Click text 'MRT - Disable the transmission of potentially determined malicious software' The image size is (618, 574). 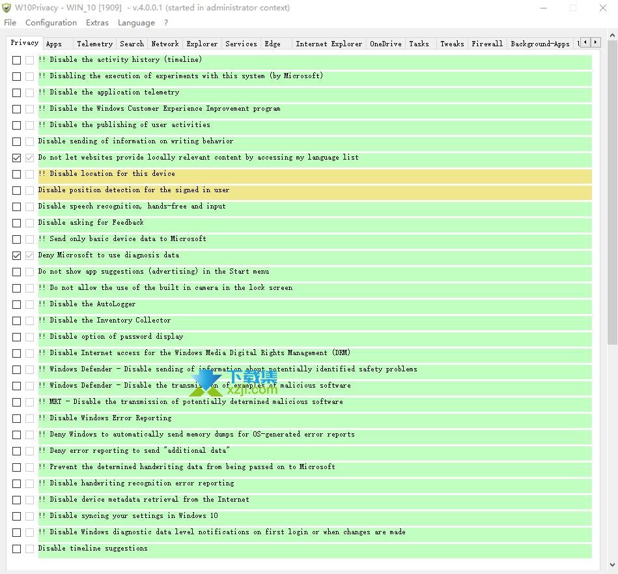tap(196, 401)
